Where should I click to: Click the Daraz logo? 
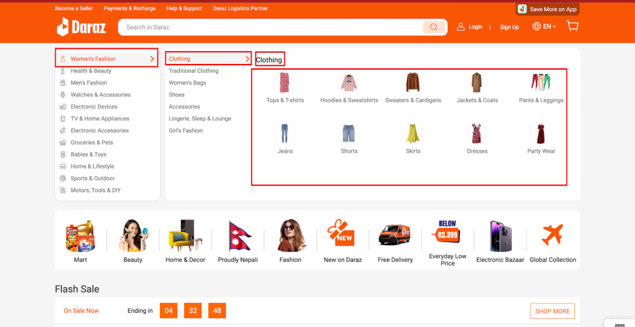[81, 27]
